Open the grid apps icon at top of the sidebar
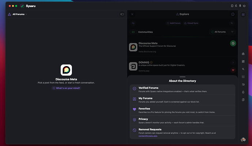 [x=243, y=15]
